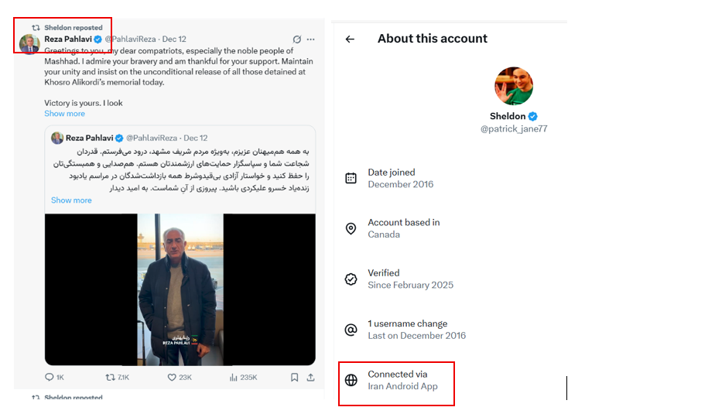Expand quoted Persian post via Show more
The height and width of the screenshot is (414, 715).
[71, 200]
